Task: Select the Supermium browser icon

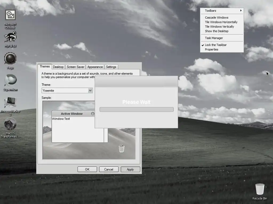Action: 10,83
